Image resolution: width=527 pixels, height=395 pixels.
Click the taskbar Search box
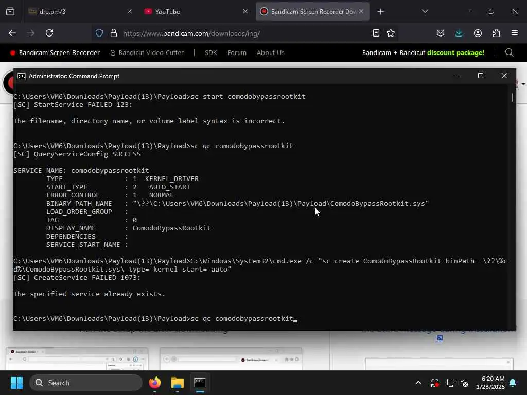click(x=86, y=383)
